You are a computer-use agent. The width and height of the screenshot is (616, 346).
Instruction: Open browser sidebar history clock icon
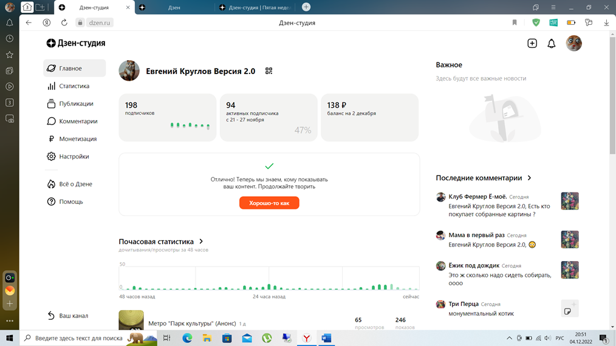coord(10,38)
